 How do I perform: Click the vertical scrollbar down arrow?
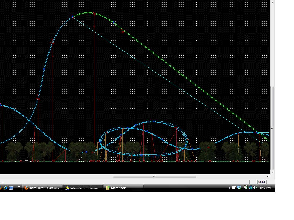point(272,172)
